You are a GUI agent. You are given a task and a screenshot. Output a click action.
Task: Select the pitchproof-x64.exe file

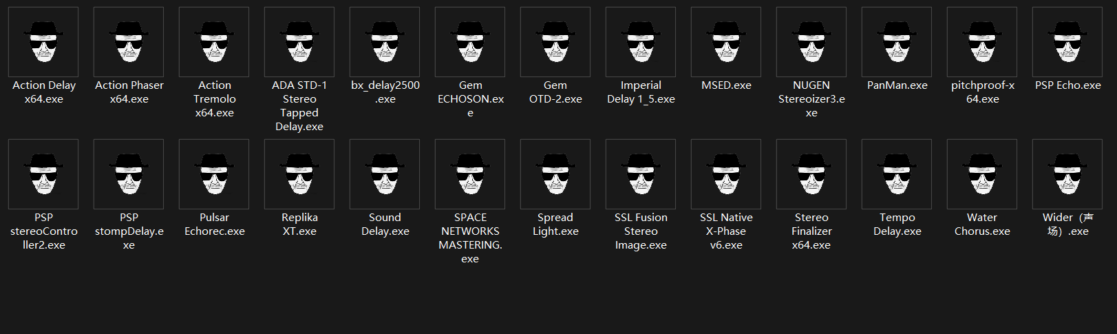(982, 42)
